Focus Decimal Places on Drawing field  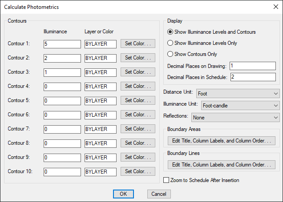pos(252,66)
